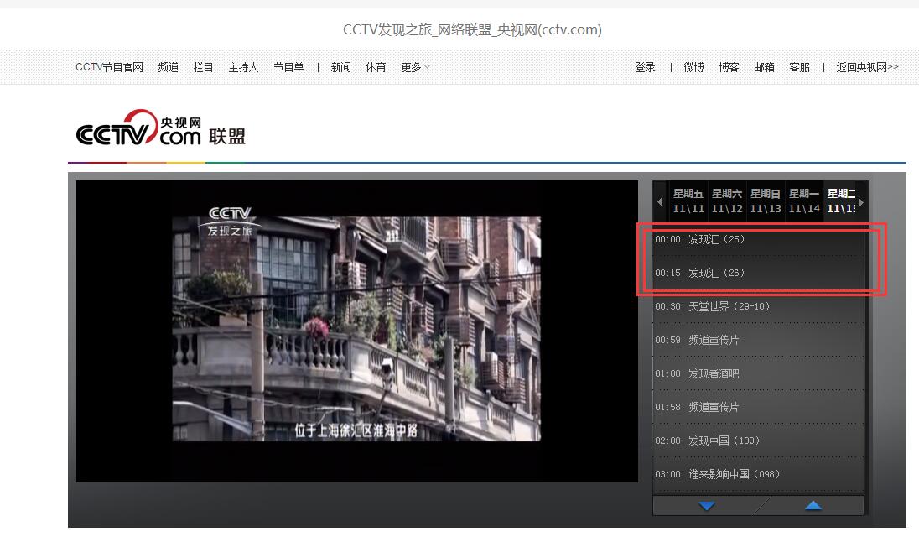Select the 00:59 频道宣传片 entry
919x537 pixels.
[x=759, y=340]
